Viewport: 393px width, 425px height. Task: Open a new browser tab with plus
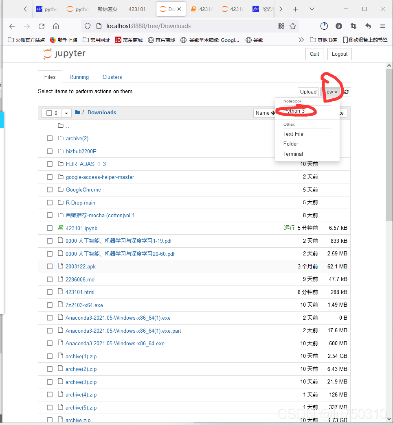pos(296,9)
